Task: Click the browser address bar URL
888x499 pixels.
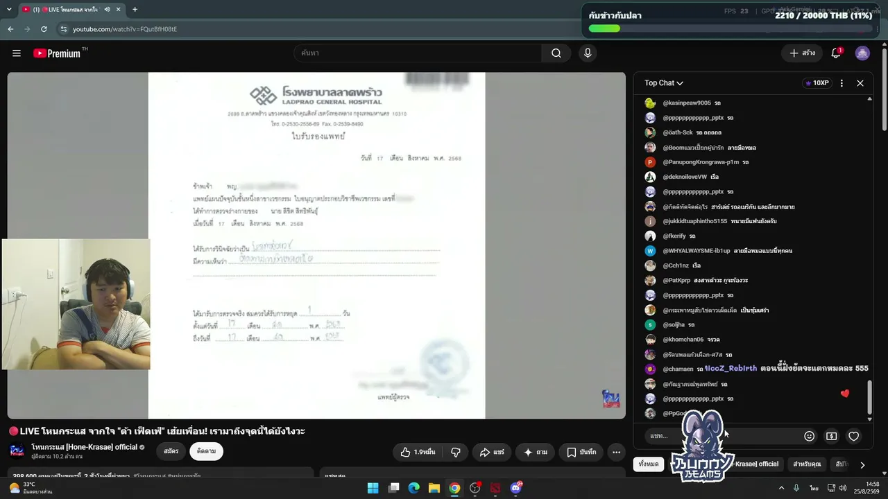Action: tap(125, 29)
